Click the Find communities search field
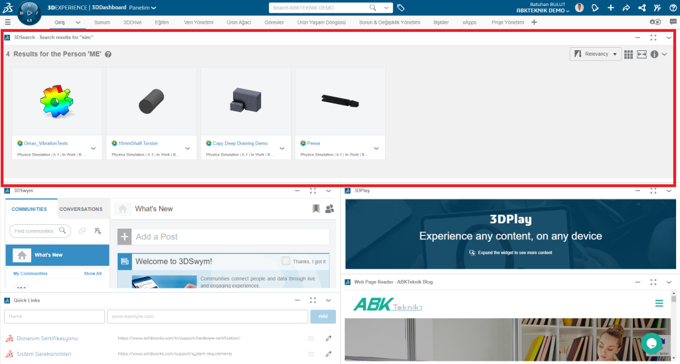Image resolution: width=680 pixels, height=364 pixels. [36, 231]
